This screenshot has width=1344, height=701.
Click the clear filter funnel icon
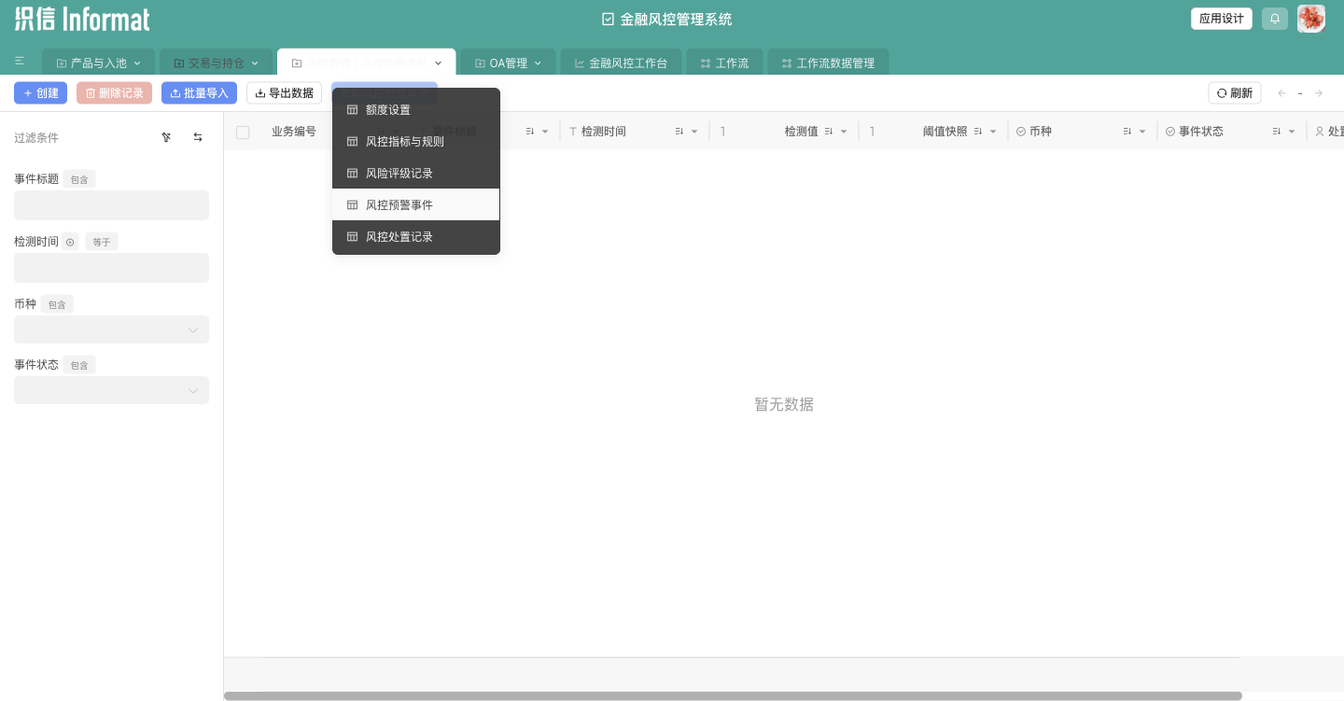click(x=166, y=137)
